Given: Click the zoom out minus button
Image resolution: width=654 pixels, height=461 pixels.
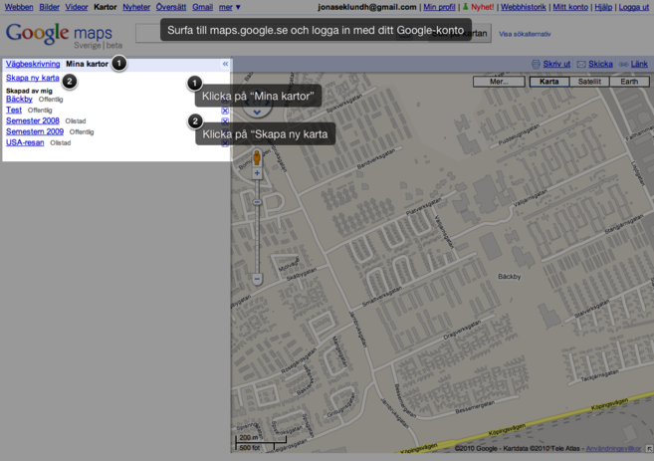Looking at the screenshot, I should [256, 280].
